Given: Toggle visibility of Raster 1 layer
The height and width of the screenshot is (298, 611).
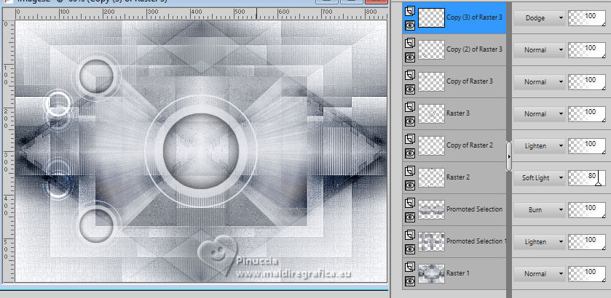Looking at the screenshot, I should pos(409,281).
